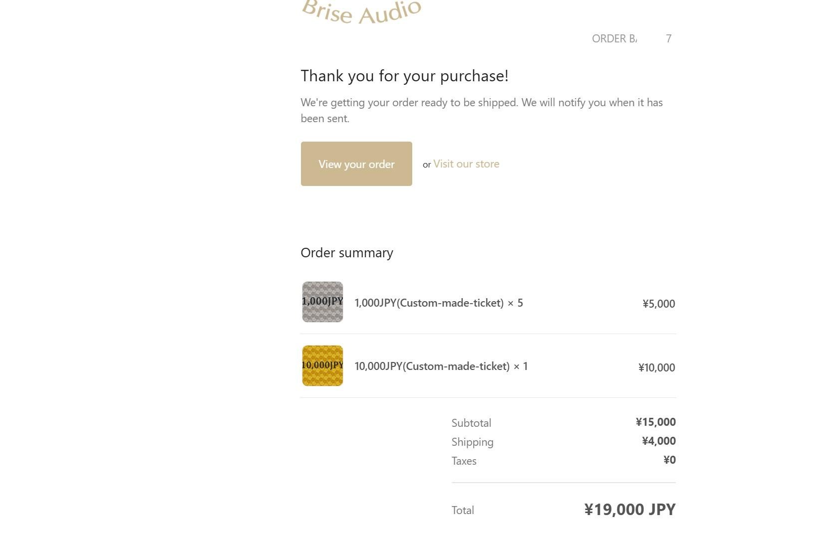Click the Shipping ¥4,000 amount
This screenshot has height=534, width=832.
pyautogui.click(x=659, y=441)
